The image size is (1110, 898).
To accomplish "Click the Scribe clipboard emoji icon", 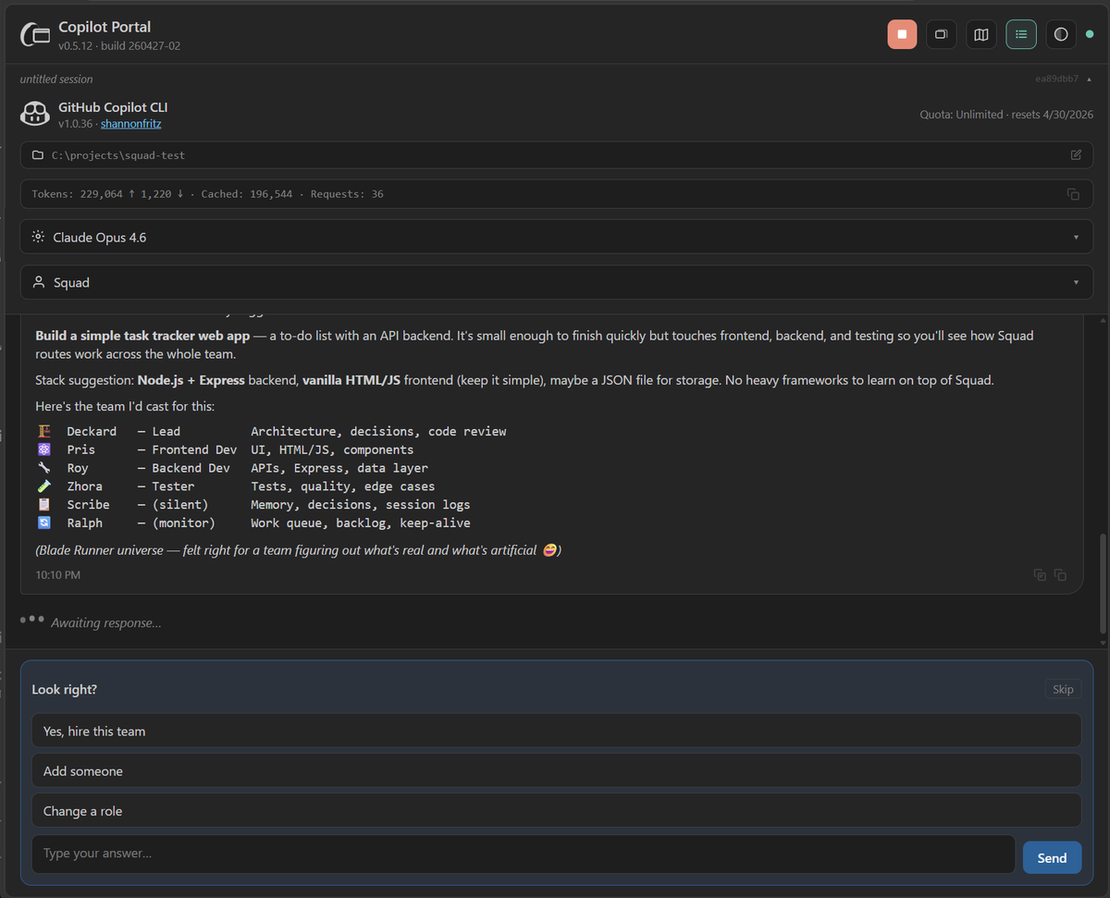I will pos(43,505).
